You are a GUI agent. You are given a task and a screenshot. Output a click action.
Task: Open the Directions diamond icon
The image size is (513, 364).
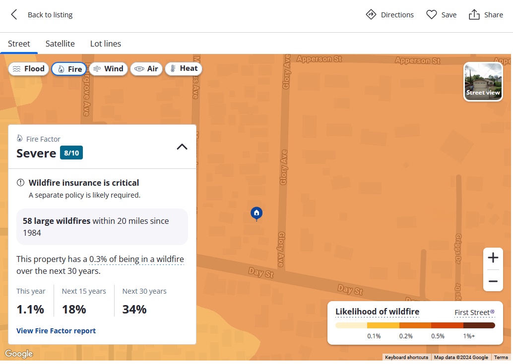point(371,15)
